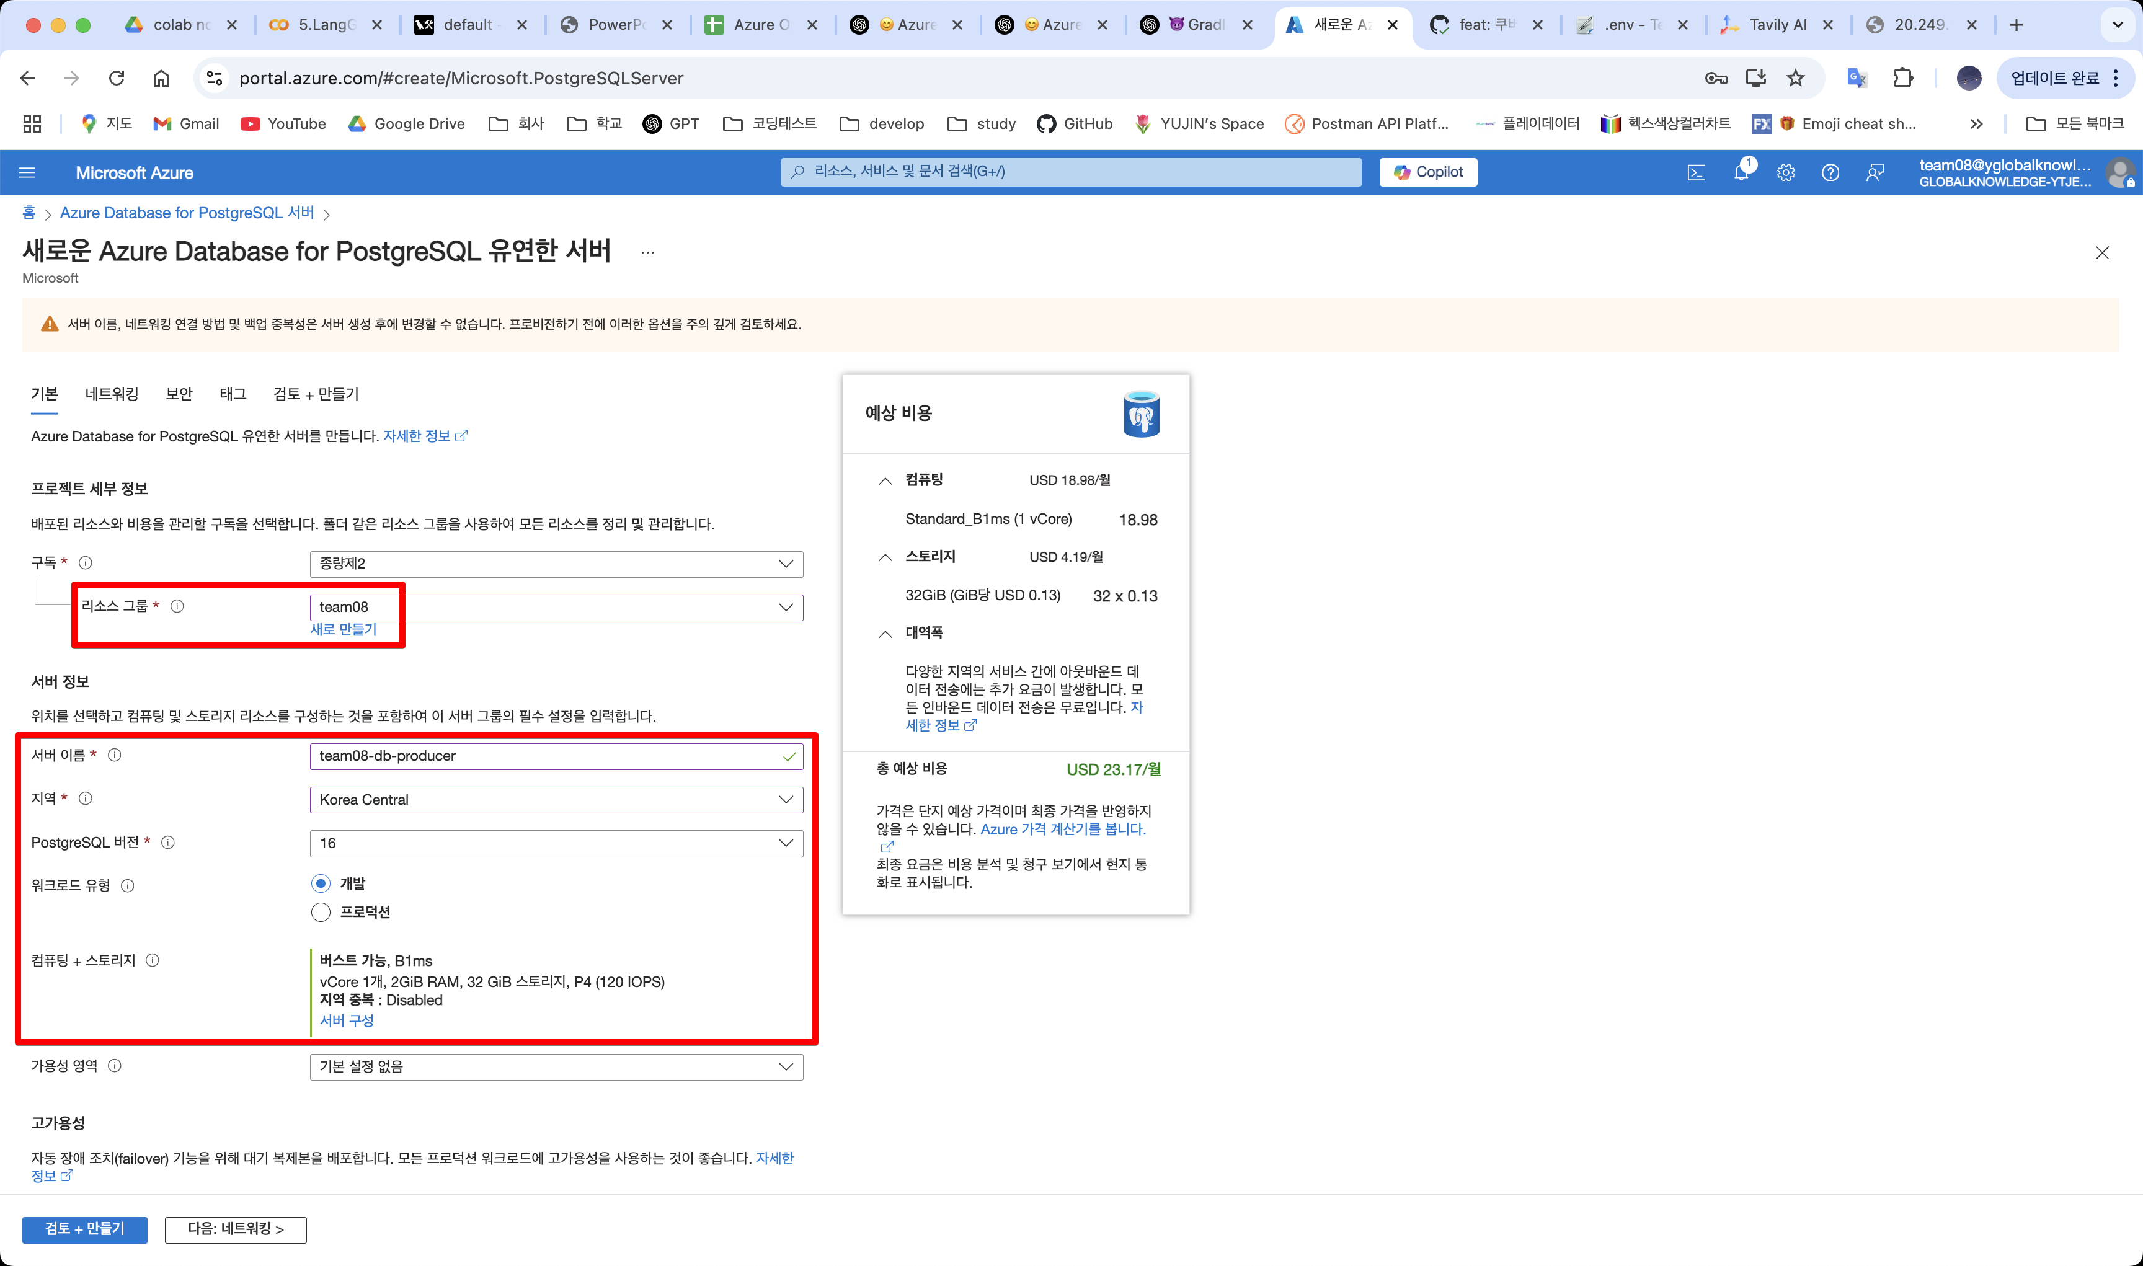This screenshot has height=1266, width=2143.
Task: Click the Azure account avatar
Action: pos(2120,173)
